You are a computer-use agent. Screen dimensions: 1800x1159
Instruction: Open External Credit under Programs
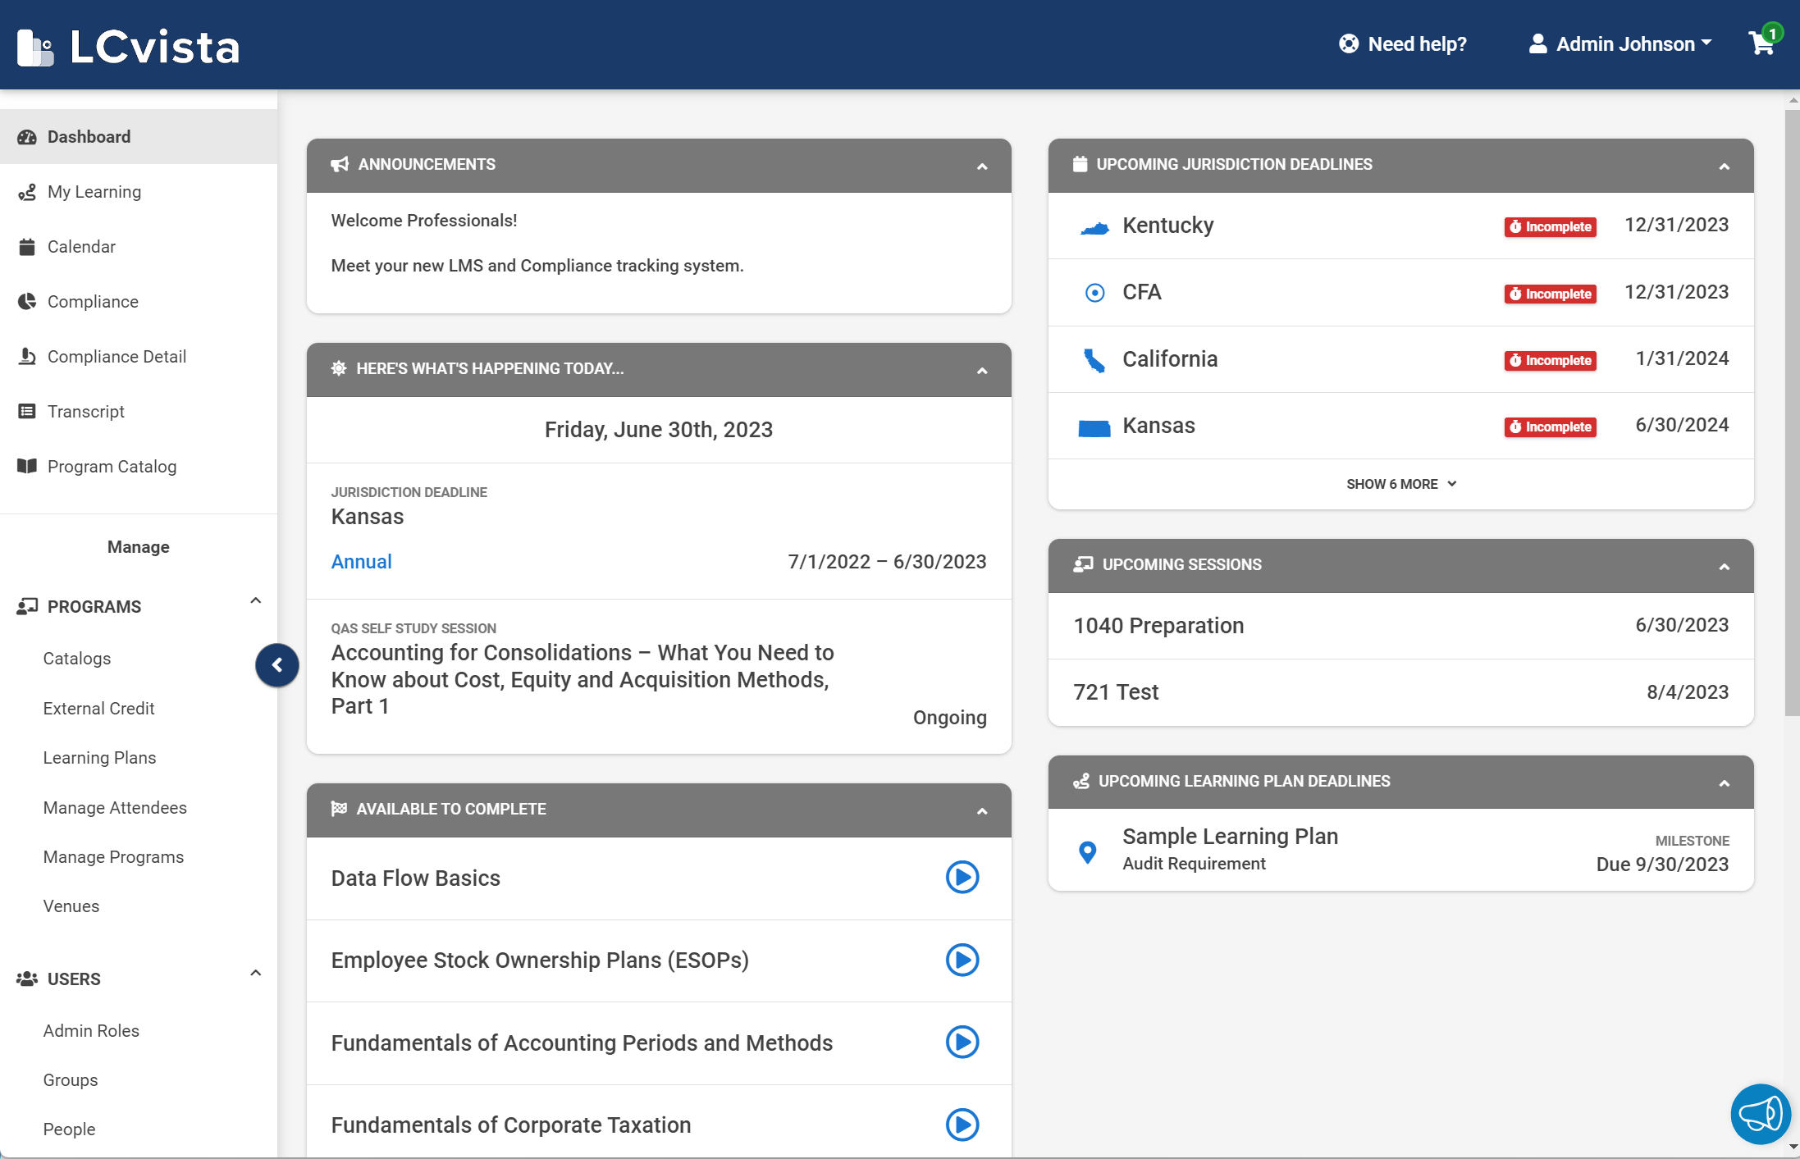coord(98,709)
